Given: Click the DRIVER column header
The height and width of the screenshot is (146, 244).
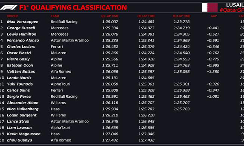Looking at the screenshot, I should (x=12, y=16).
